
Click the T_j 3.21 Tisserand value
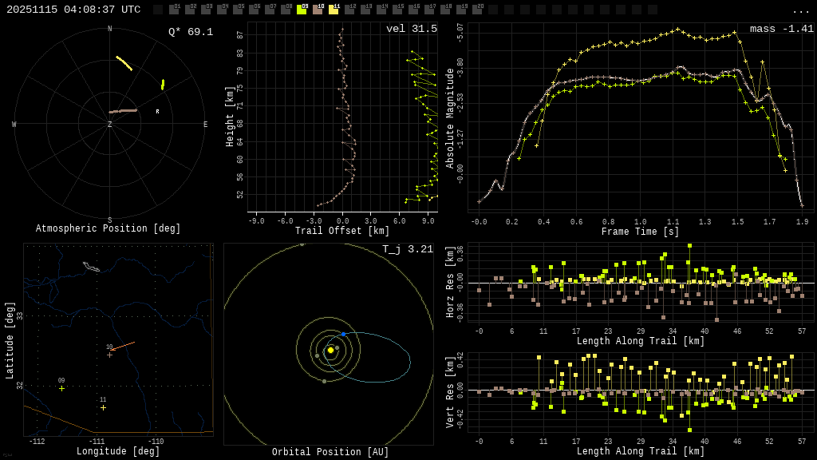click(407, 250)
